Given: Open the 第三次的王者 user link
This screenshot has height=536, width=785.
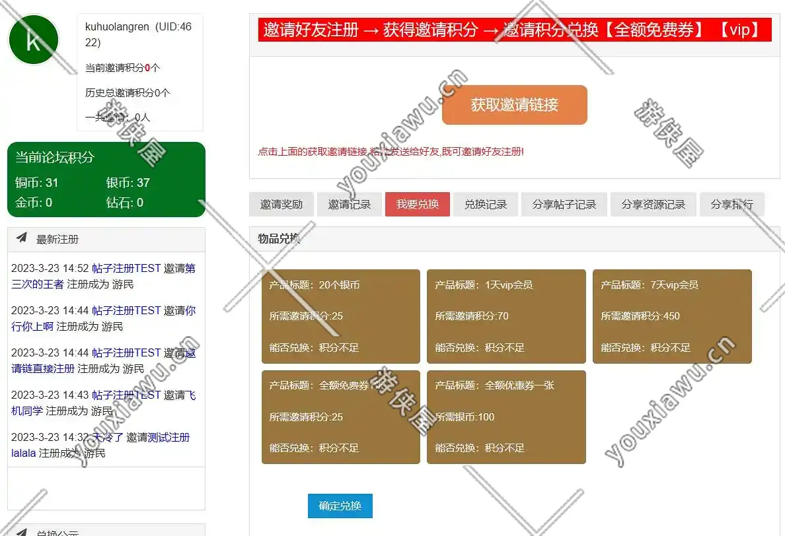Looking at the screenshot, I should tap(38, 284).
